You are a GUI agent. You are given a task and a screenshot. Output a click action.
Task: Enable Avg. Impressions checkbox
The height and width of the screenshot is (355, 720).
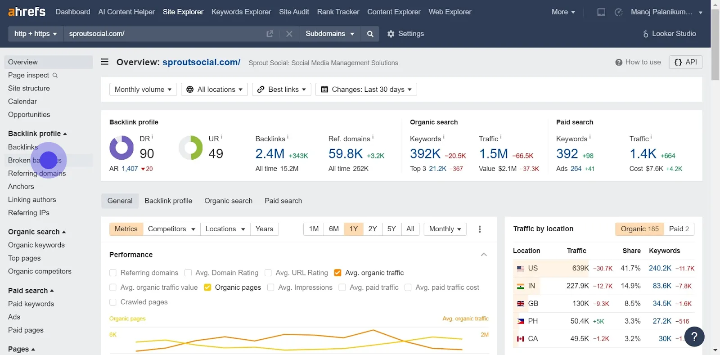(271, 288)
